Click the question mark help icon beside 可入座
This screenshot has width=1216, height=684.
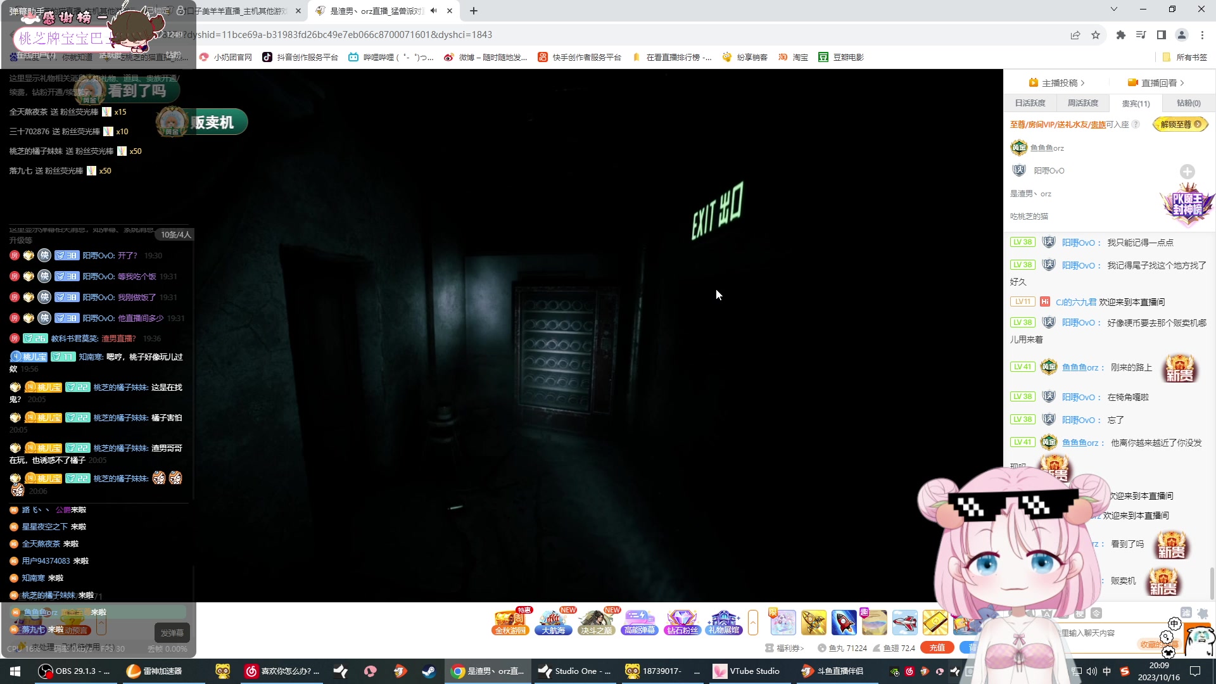tap(1136, 125)
